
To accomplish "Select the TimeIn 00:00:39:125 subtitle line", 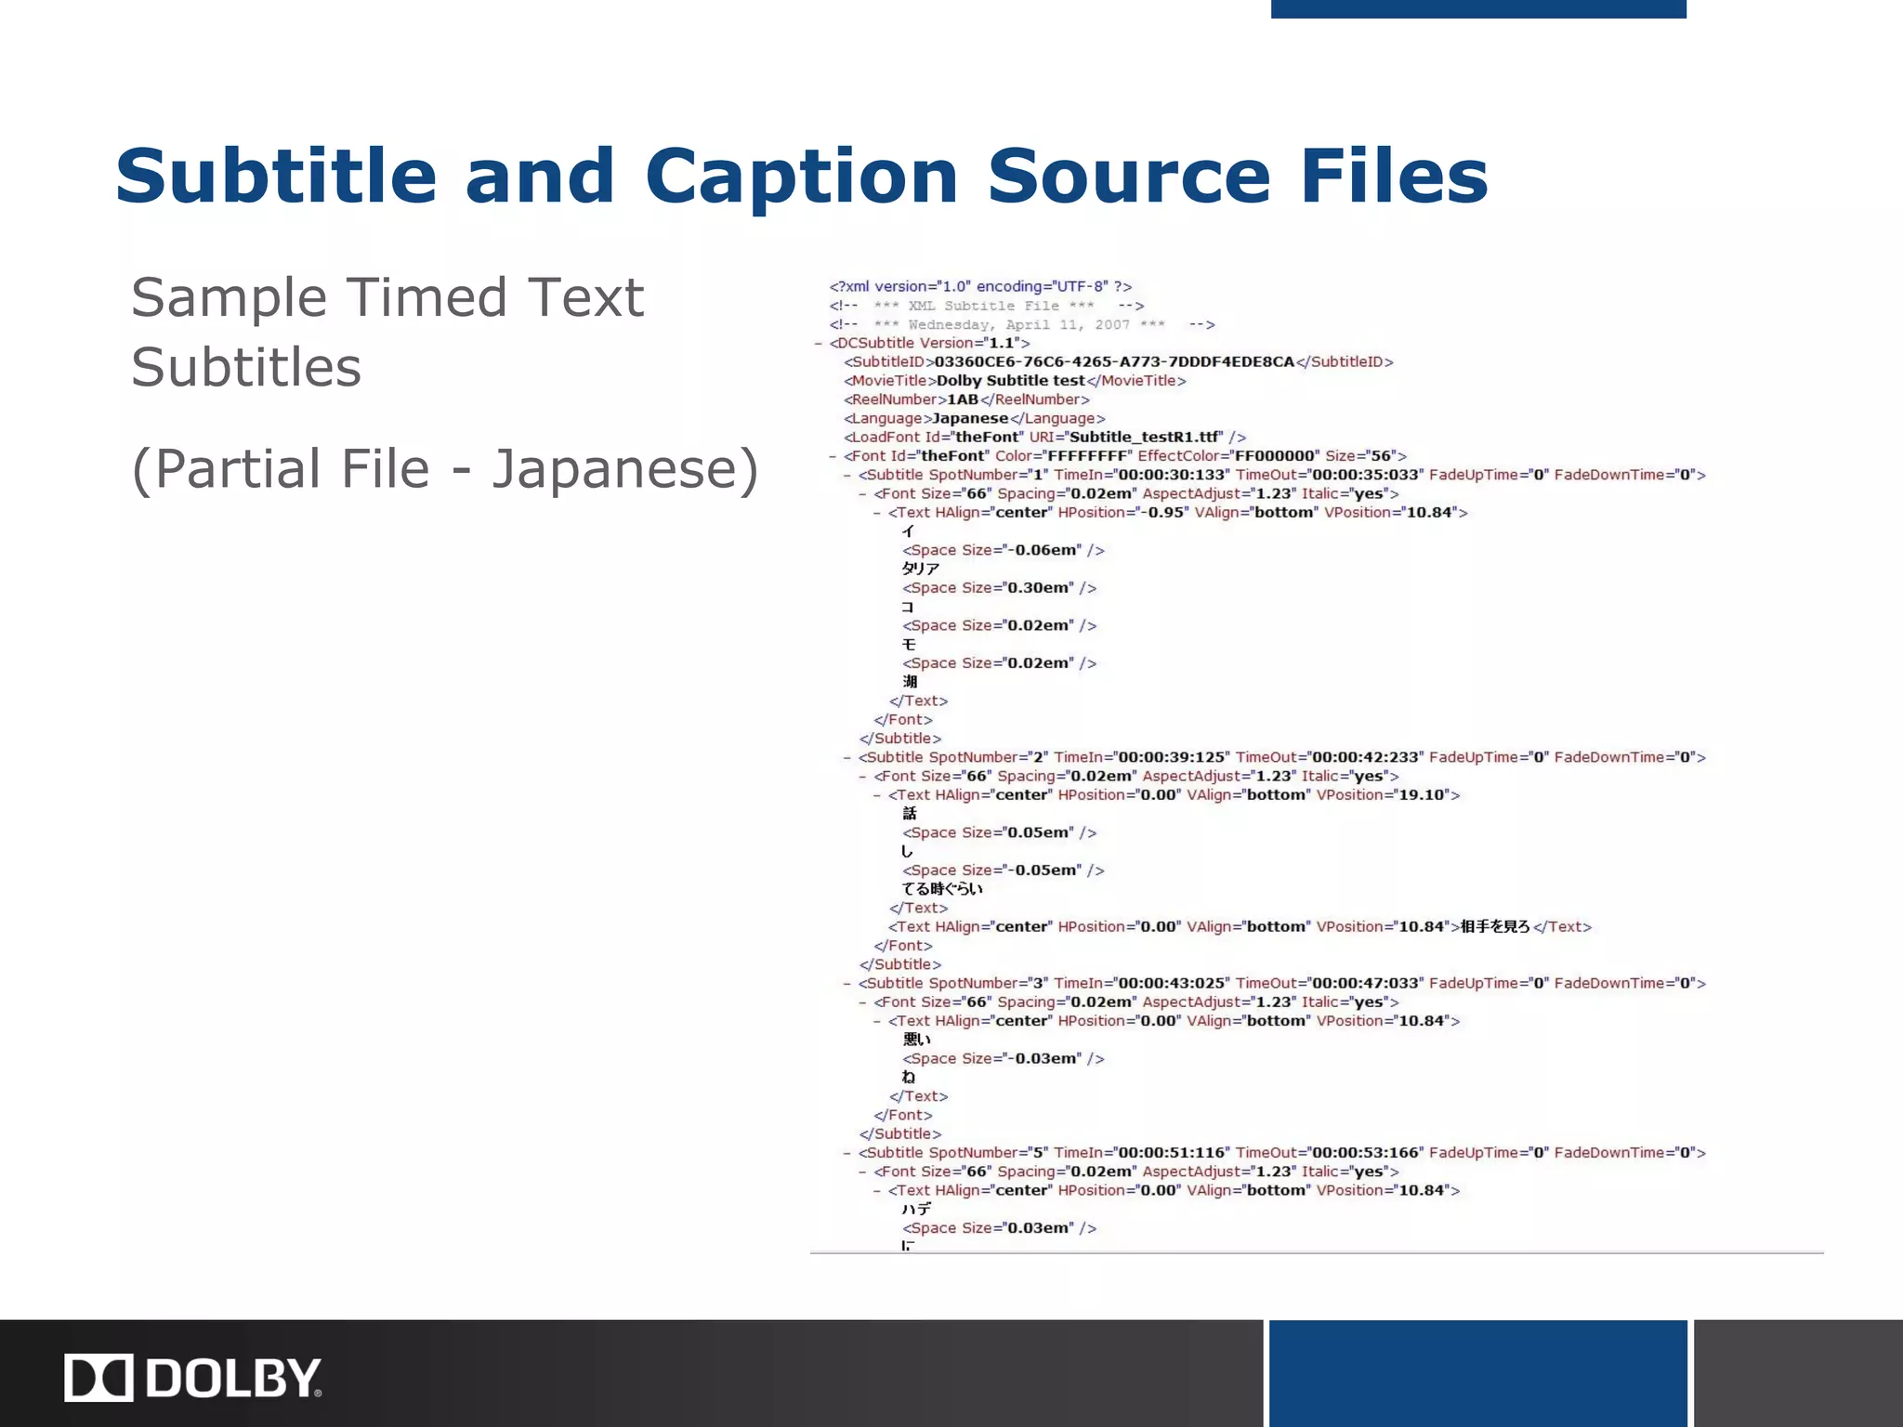I will [1282, 757].
